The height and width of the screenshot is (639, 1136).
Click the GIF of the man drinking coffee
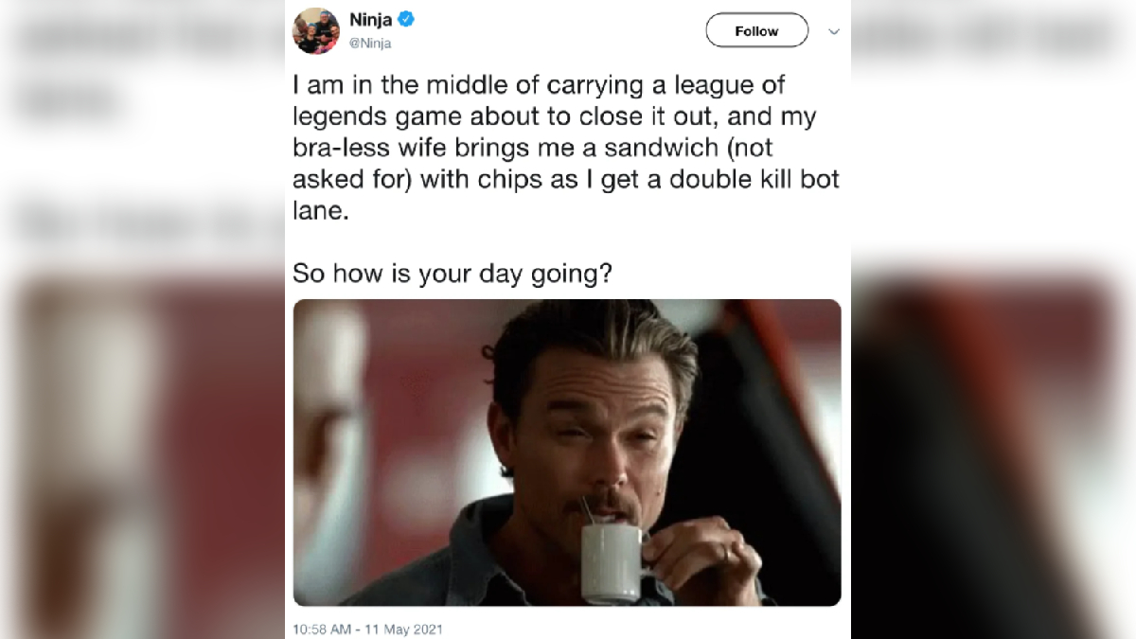point(566,452)
